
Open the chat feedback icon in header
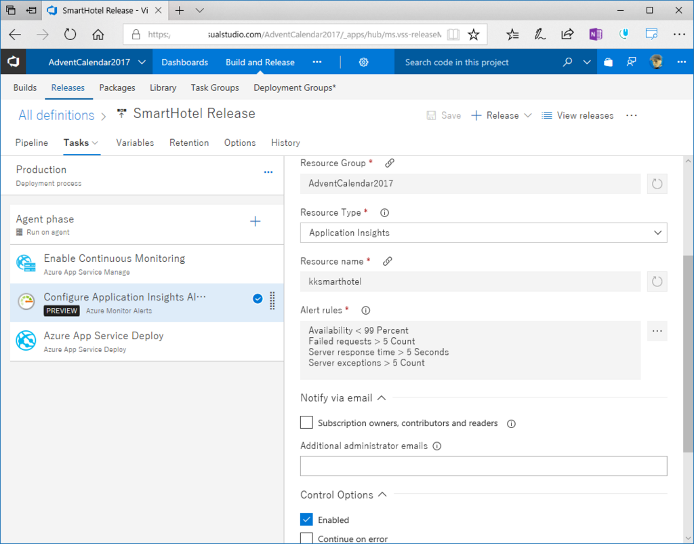click(632, 62)
